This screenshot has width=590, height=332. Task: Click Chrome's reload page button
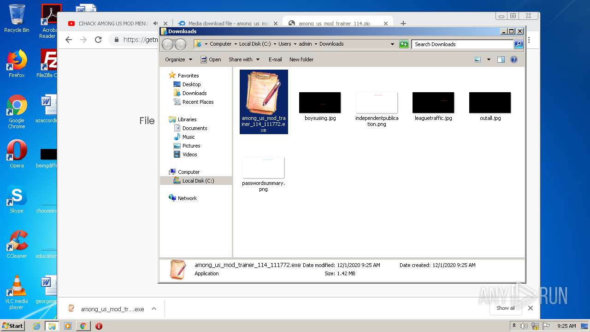(x=98, y=40)
